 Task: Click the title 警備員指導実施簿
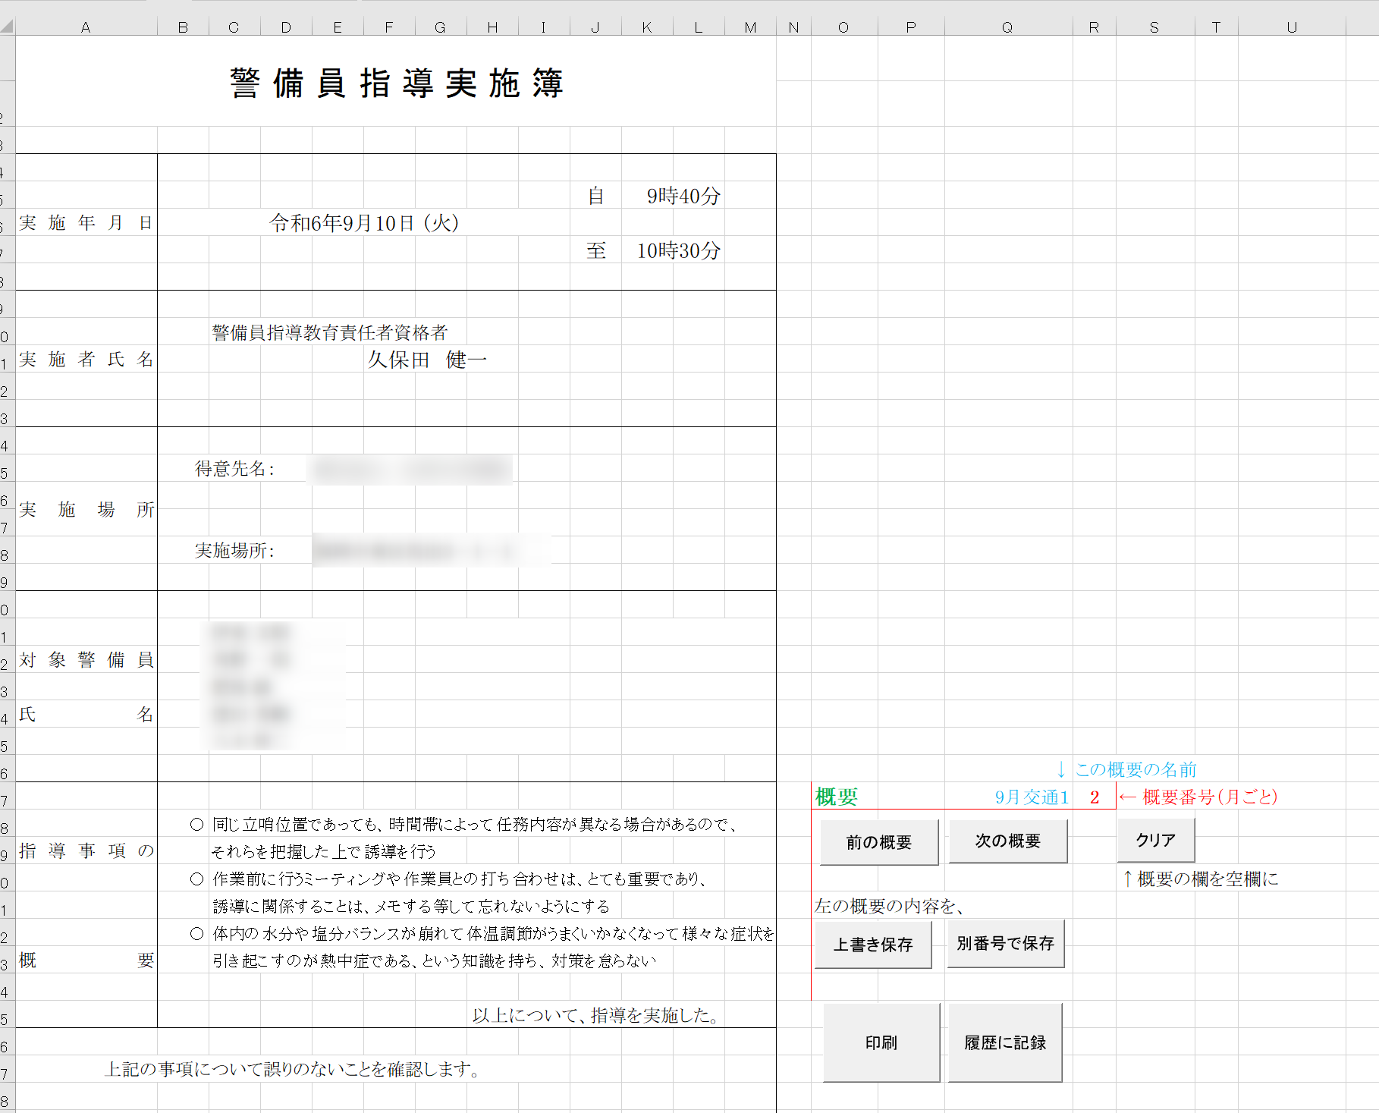pos(396,83)
